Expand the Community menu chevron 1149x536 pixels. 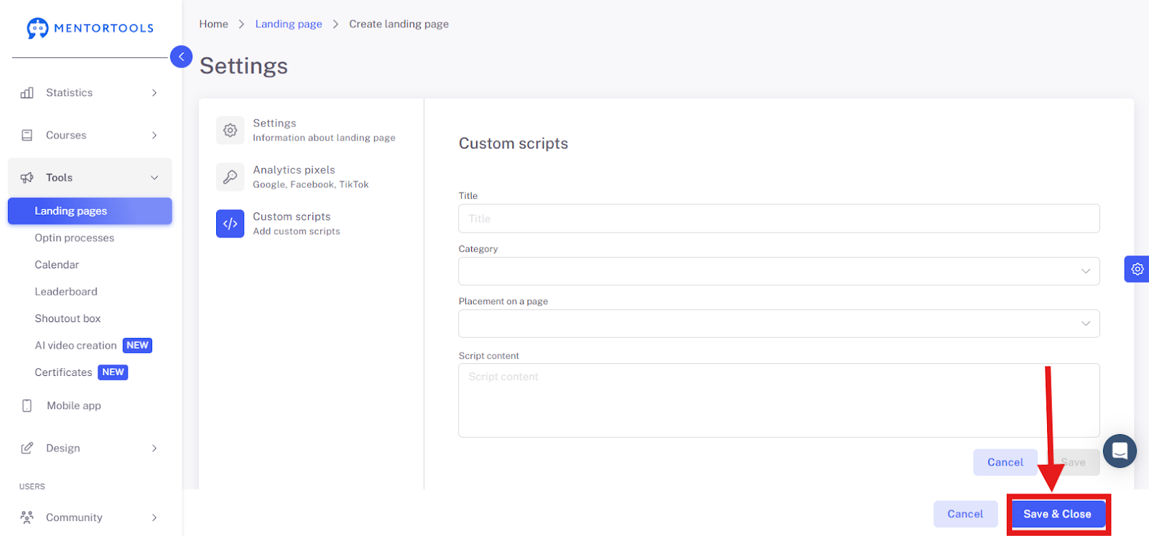(x=154, y=517)
